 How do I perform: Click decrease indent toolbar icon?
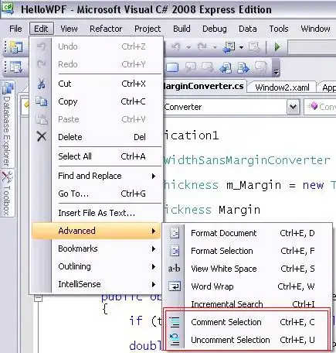click(226, 68)
